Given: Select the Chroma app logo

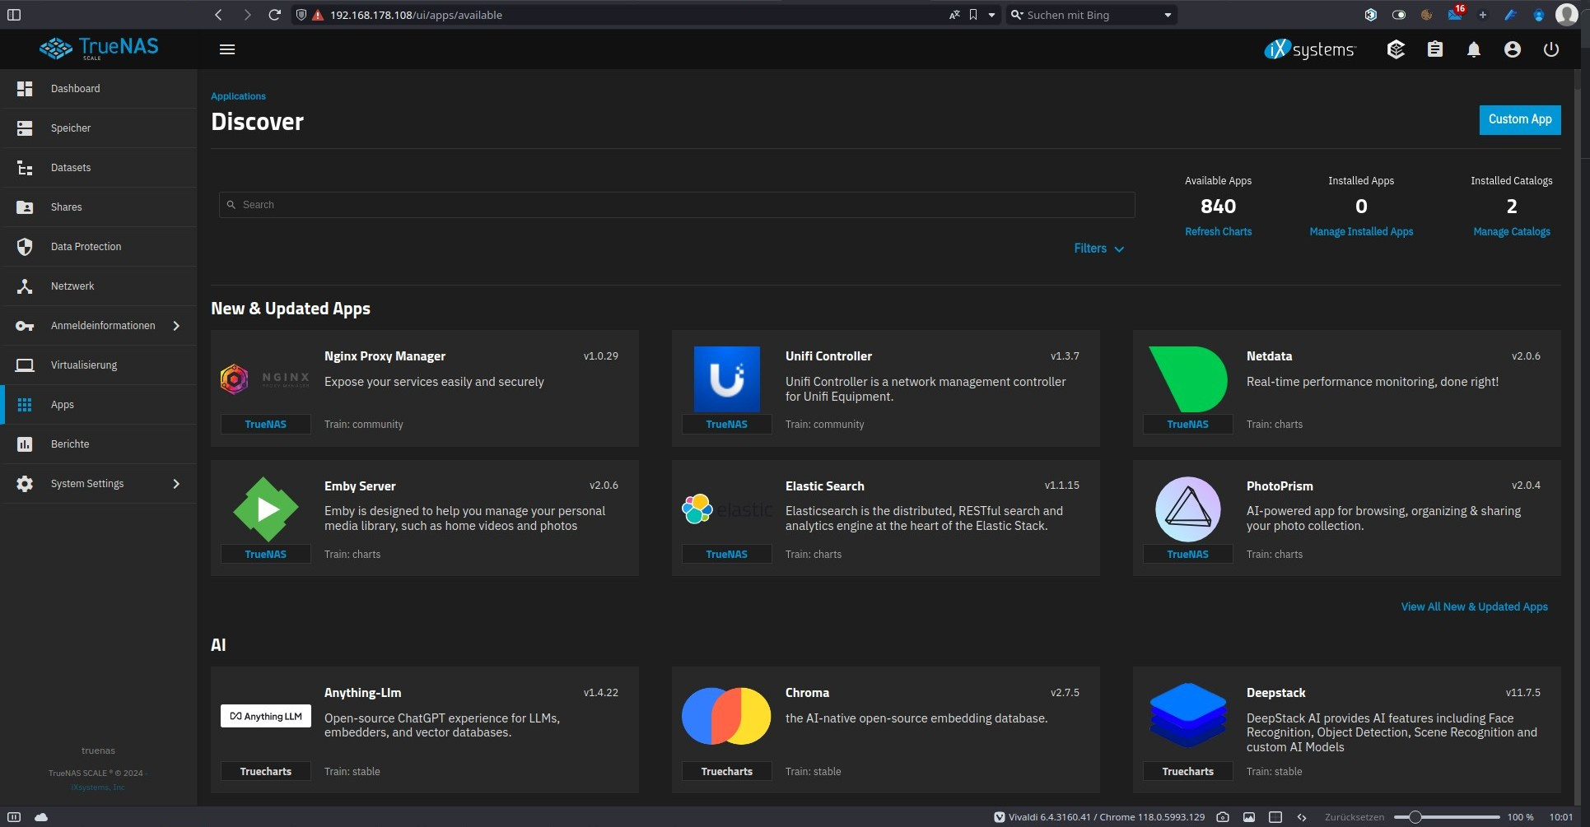Looking at the screenshot, I should point(726,716).
